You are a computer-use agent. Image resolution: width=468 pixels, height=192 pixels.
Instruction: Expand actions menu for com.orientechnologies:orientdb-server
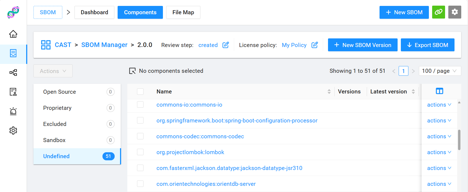439,184
